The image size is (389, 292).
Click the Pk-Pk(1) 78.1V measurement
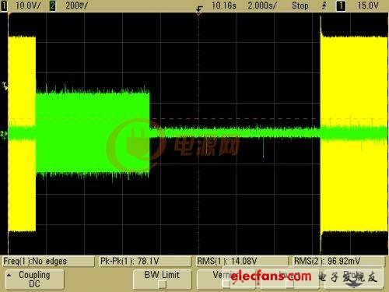pos(130,261)
